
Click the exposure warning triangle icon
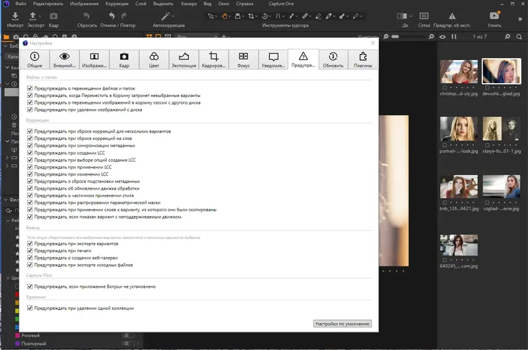(452, 16)
